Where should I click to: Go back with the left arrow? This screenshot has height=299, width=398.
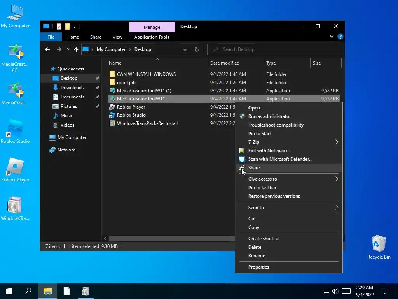click(47, 49)
